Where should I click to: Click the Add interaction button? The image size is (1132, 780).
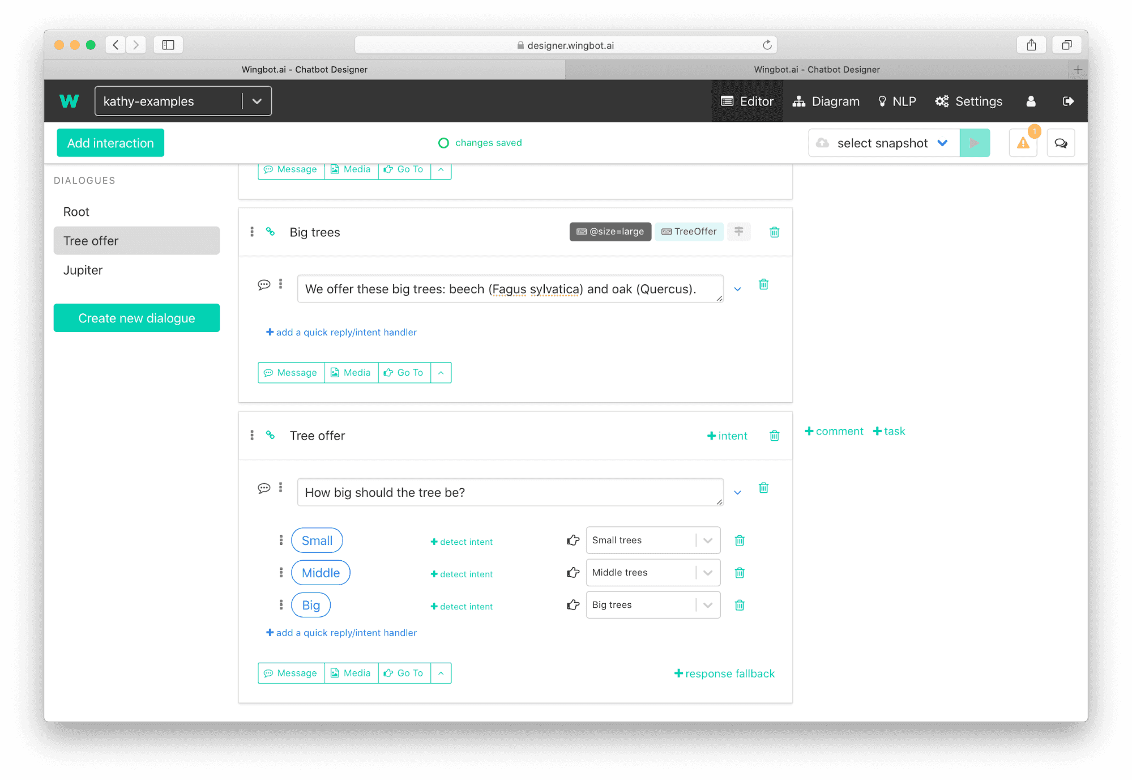(x=110, y=143)
